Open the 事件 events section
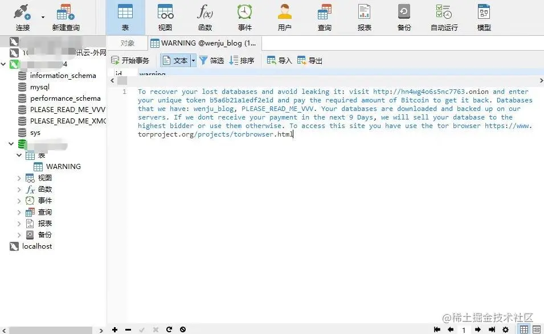The height and width of the screenshot is (334, 544). 244,17
